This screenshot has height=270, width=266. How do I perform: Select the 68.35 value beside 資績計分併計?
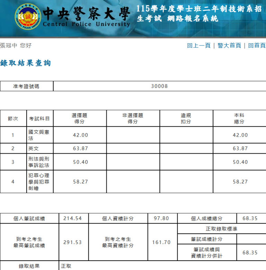click(250, 253)
